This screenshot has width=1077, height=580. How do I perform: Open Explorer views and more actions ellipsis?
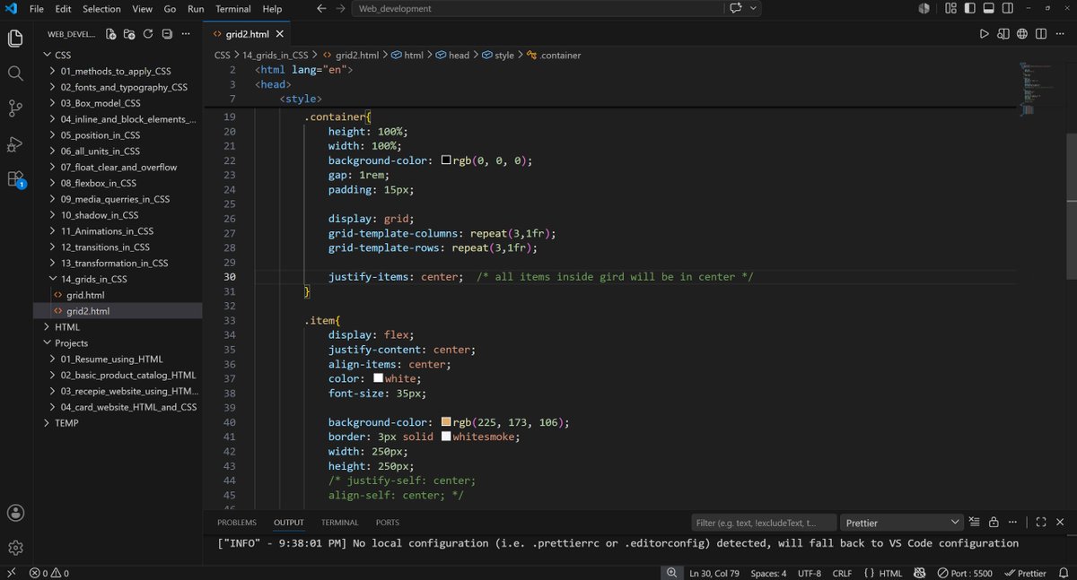(186, 34)
